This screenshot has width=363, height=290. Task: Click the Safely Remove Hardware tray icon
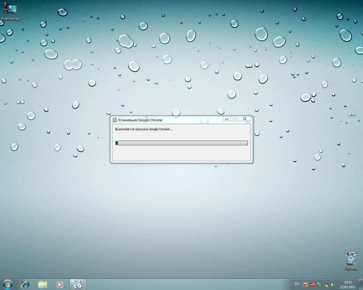319,285
